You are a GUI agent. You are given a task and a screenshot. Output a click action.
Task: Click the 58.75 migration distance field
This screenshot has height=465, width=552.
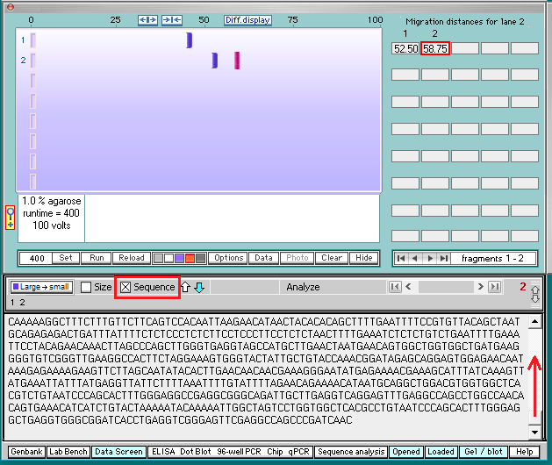(435, 49)
